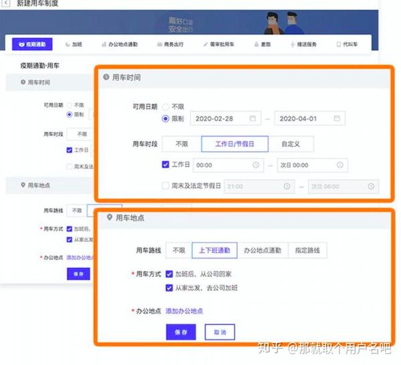The width and height of the screenshot is (401, 365).
Task: Click the clock icon in the 工作日 00:00 field
Action: pyautogui.click(x=256, y=164)
